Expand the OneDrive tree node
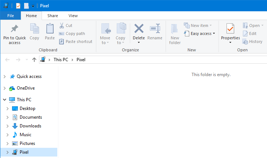 click(5, 88)
